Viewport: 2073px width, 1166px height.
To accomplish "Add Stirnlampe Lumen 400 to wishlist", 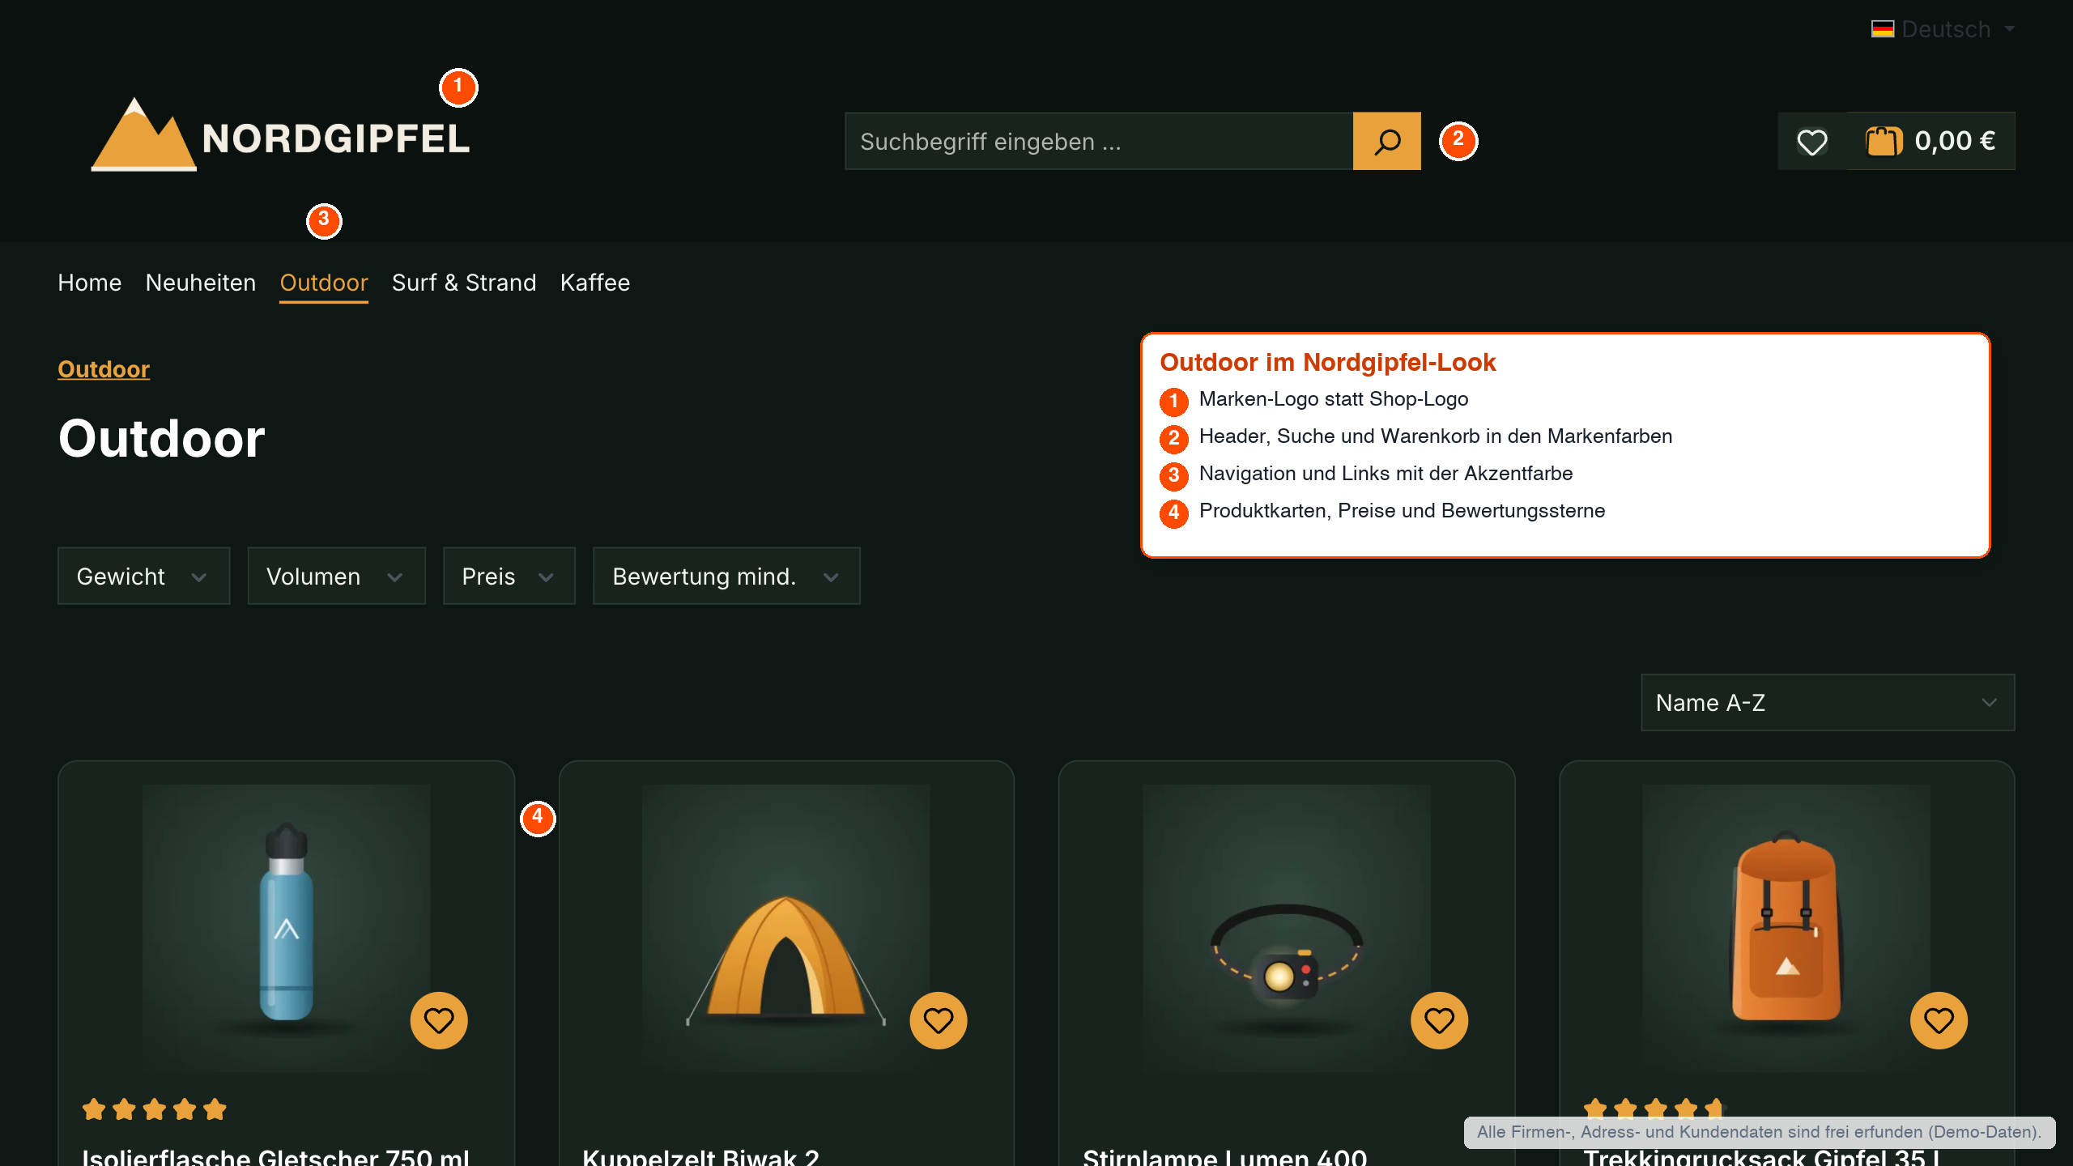I will tap(1439, 1020).
